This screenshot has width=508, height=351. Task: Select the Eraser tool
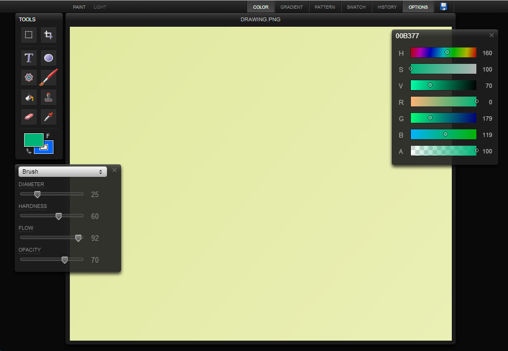(29, 117)
